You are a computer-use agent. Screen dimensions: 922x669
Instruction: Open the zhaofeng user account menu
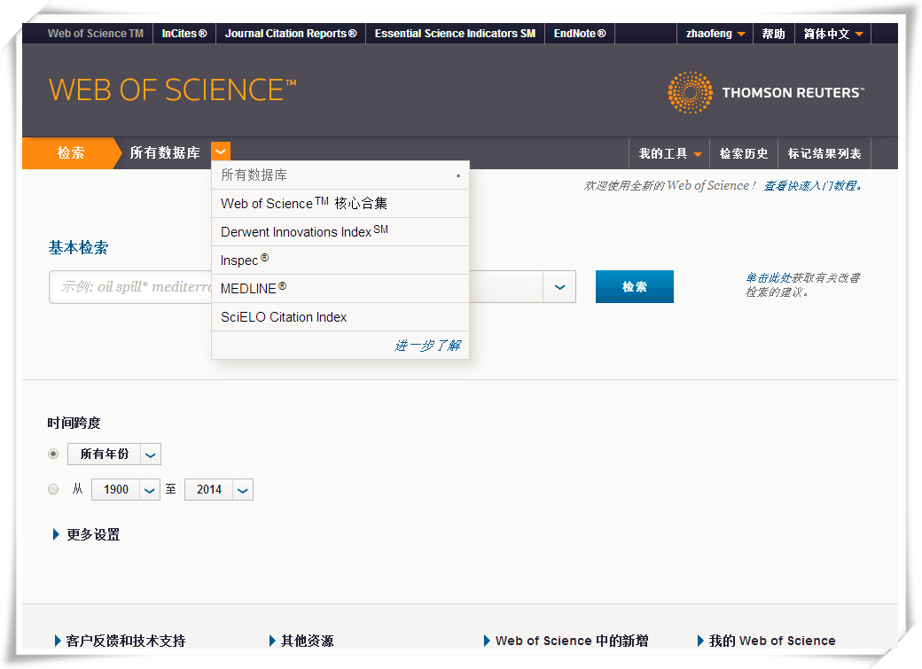pos(715,34)
